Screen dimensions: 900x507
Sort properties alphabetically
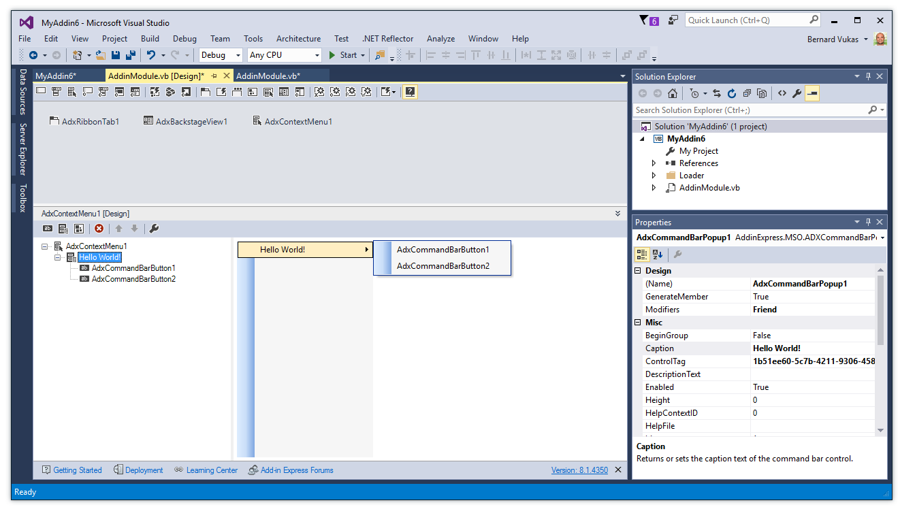pyautogui.click(x=658, y=255)
